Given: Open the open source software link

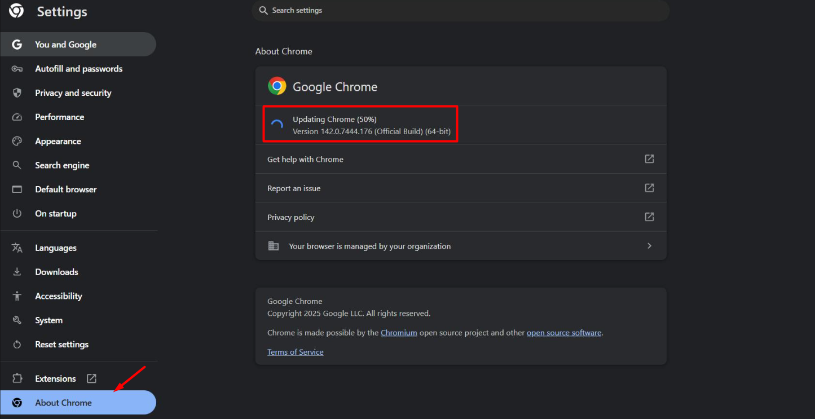Looking at the screenshot, I should pyautogui.click(x=563, y=333).
